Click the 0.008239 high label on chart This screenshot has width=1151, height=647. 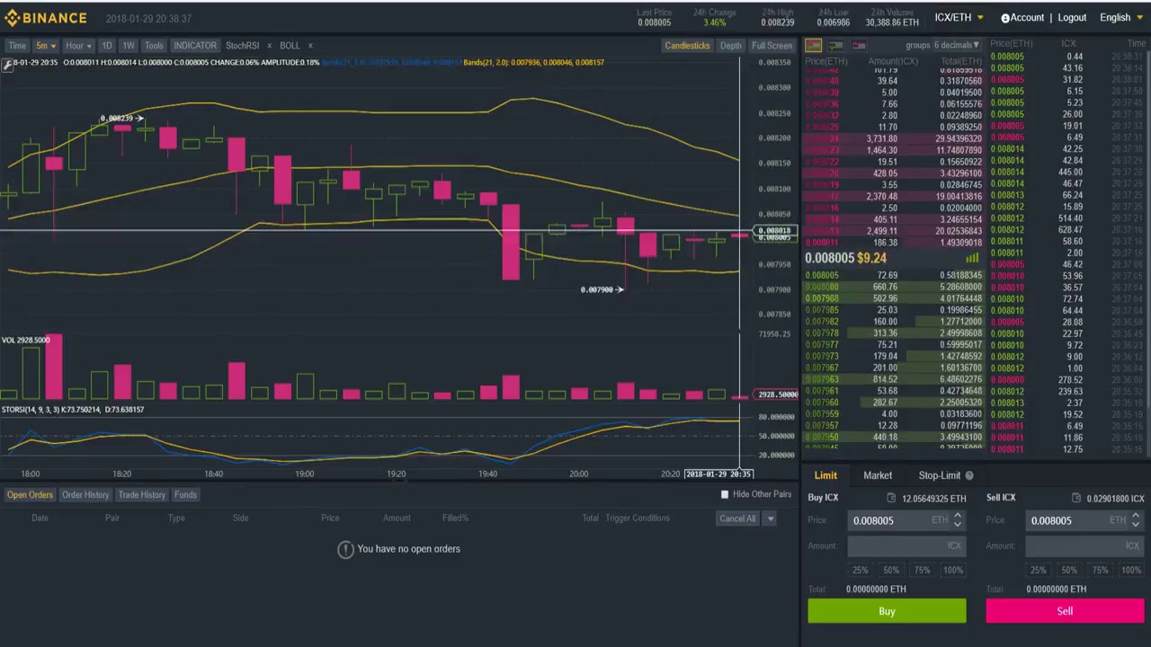tap(117, 119)
